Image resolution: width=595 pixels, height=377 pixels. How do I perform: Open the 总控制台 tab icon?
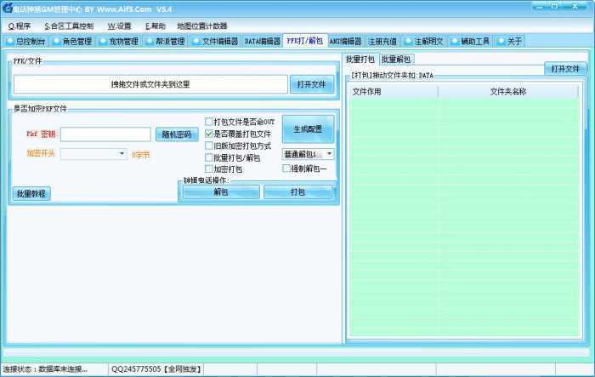coord(10,41)
